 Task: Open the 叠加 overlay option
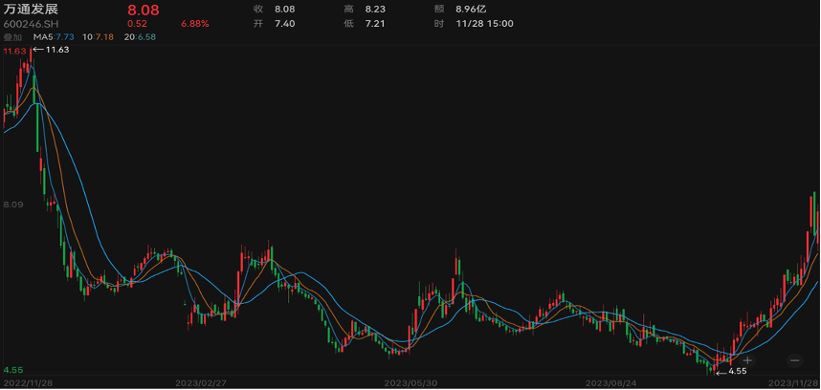tap(12, 36)
